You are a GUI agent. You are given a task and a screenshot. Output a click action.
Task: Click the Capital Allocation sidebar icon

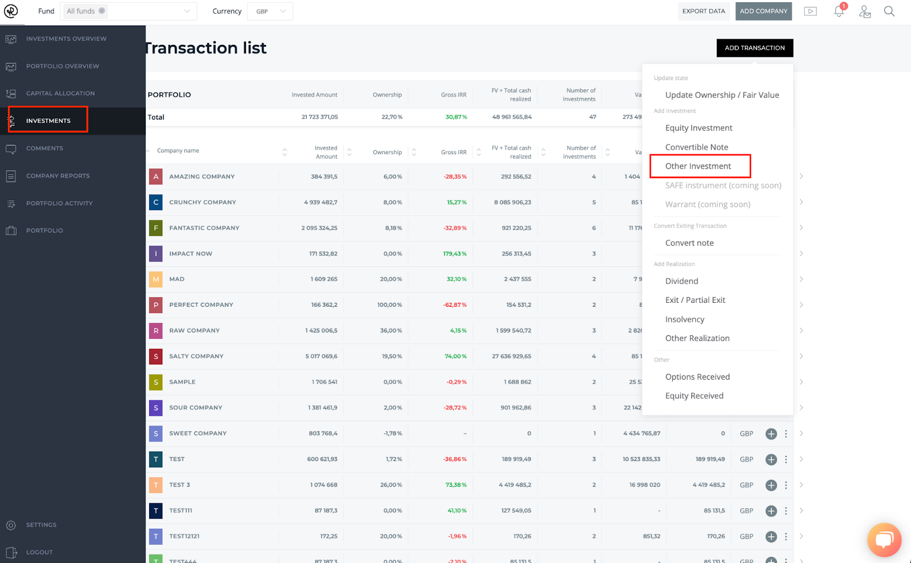tap(11, 93)
